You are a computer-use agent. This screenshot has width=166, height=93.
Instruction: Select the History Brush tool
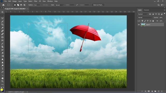point(2,50)
